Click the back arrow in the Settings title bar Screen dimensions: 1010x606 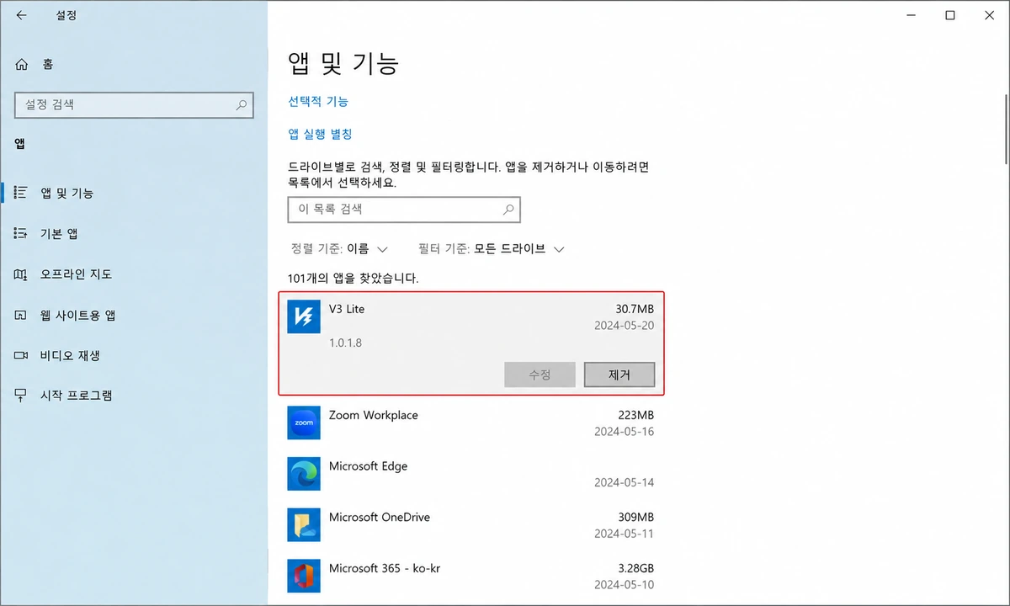[21, 15]
